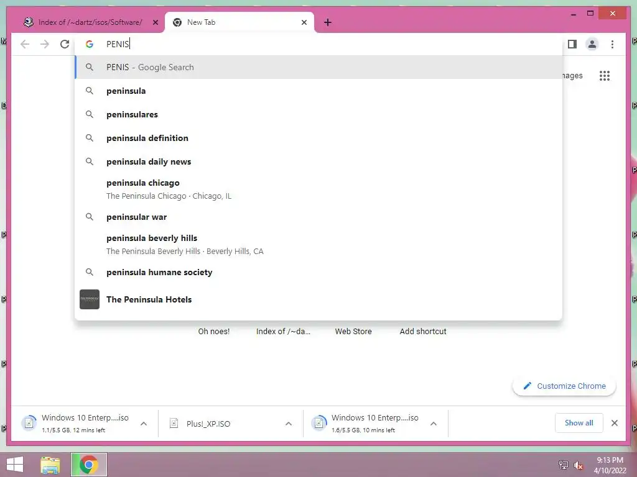Image resolution: width=637 pixels, height=477 pixels.
Task: Open the Windows Start button
Action: (15, 465)
